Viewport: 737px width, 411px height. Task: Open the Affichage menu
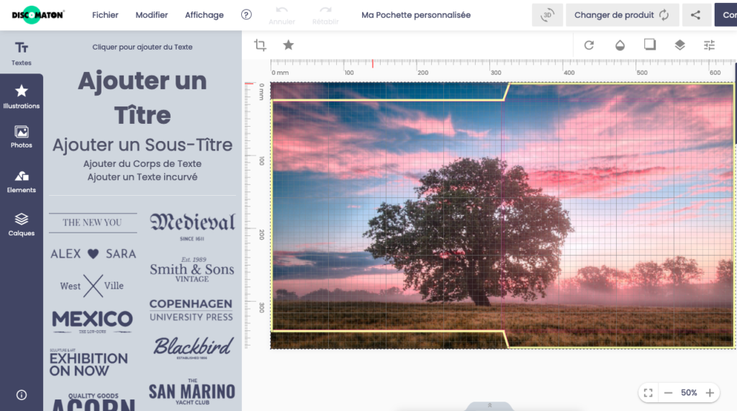pyautogui.click(x=204, y=15)
